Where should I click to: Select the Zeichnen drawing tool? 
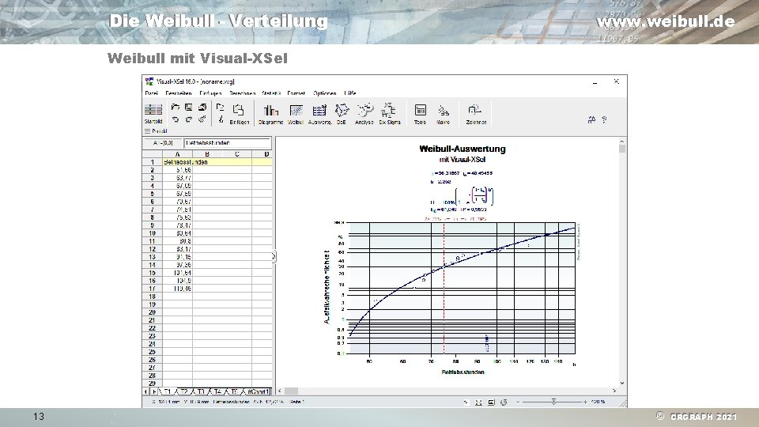[x=476, y=114]
